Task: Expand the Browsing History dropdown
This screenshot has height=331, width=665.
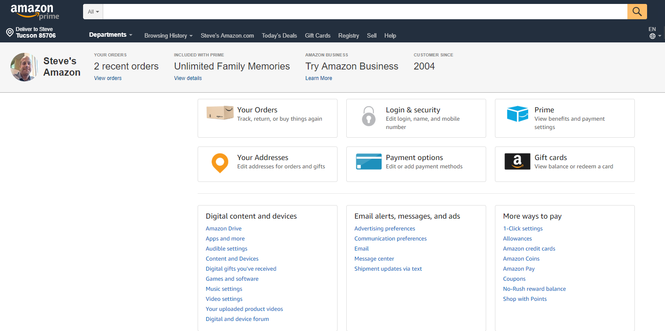Action: tap(168, 36)
